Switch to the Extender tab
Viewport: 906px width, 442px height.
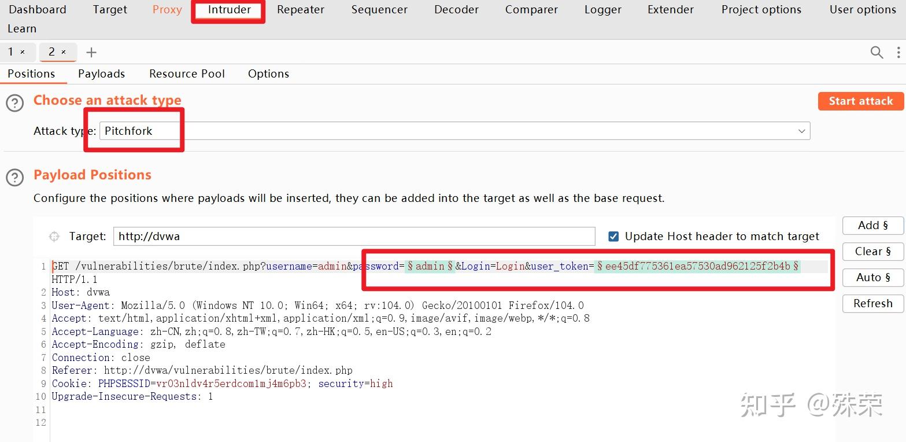671,9
